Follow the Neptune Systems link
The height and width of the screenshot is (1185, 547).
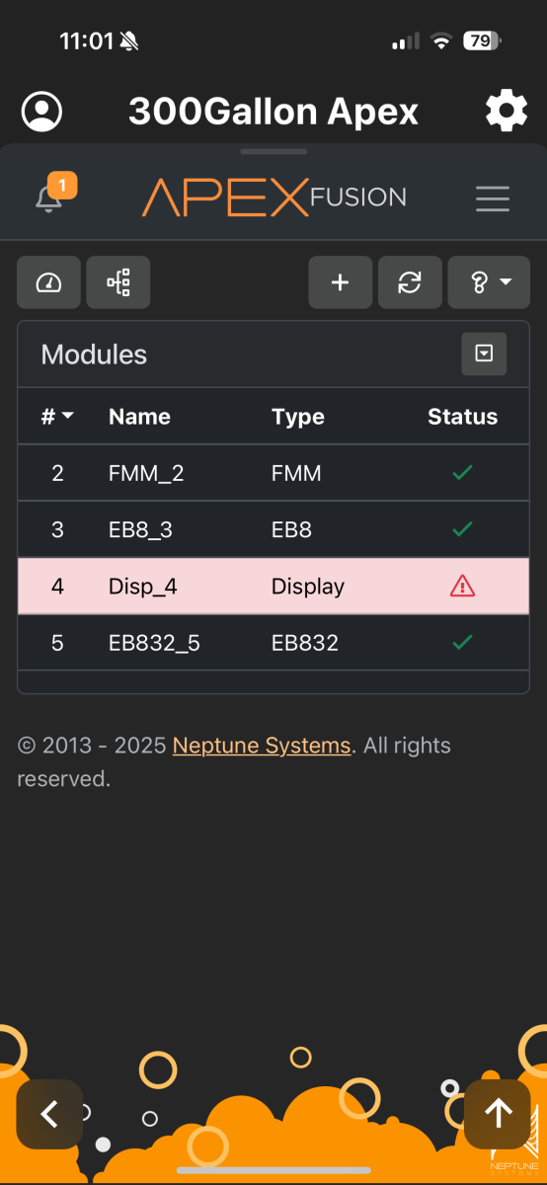click(x=262, y=746)
